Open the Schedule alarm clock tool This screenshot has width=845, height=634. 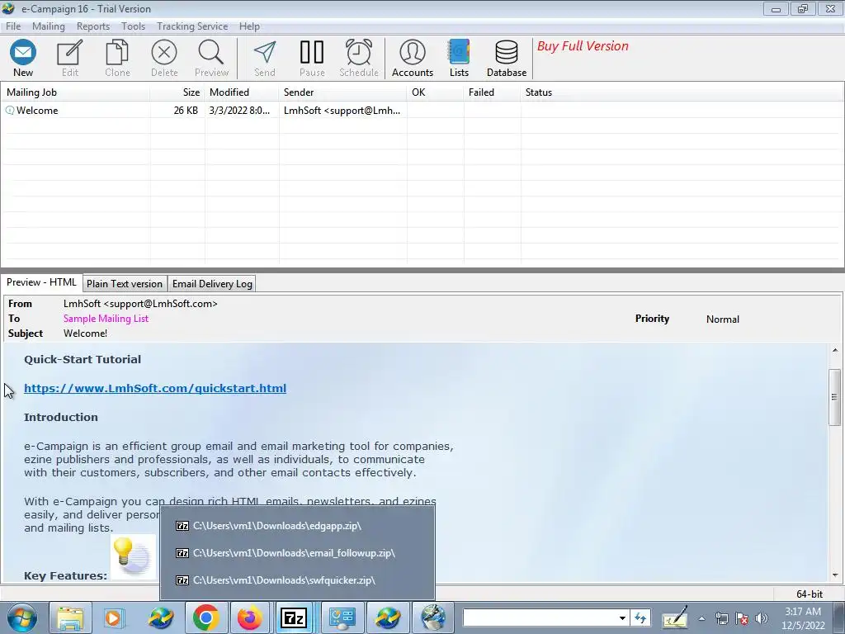tap(359, 59)
